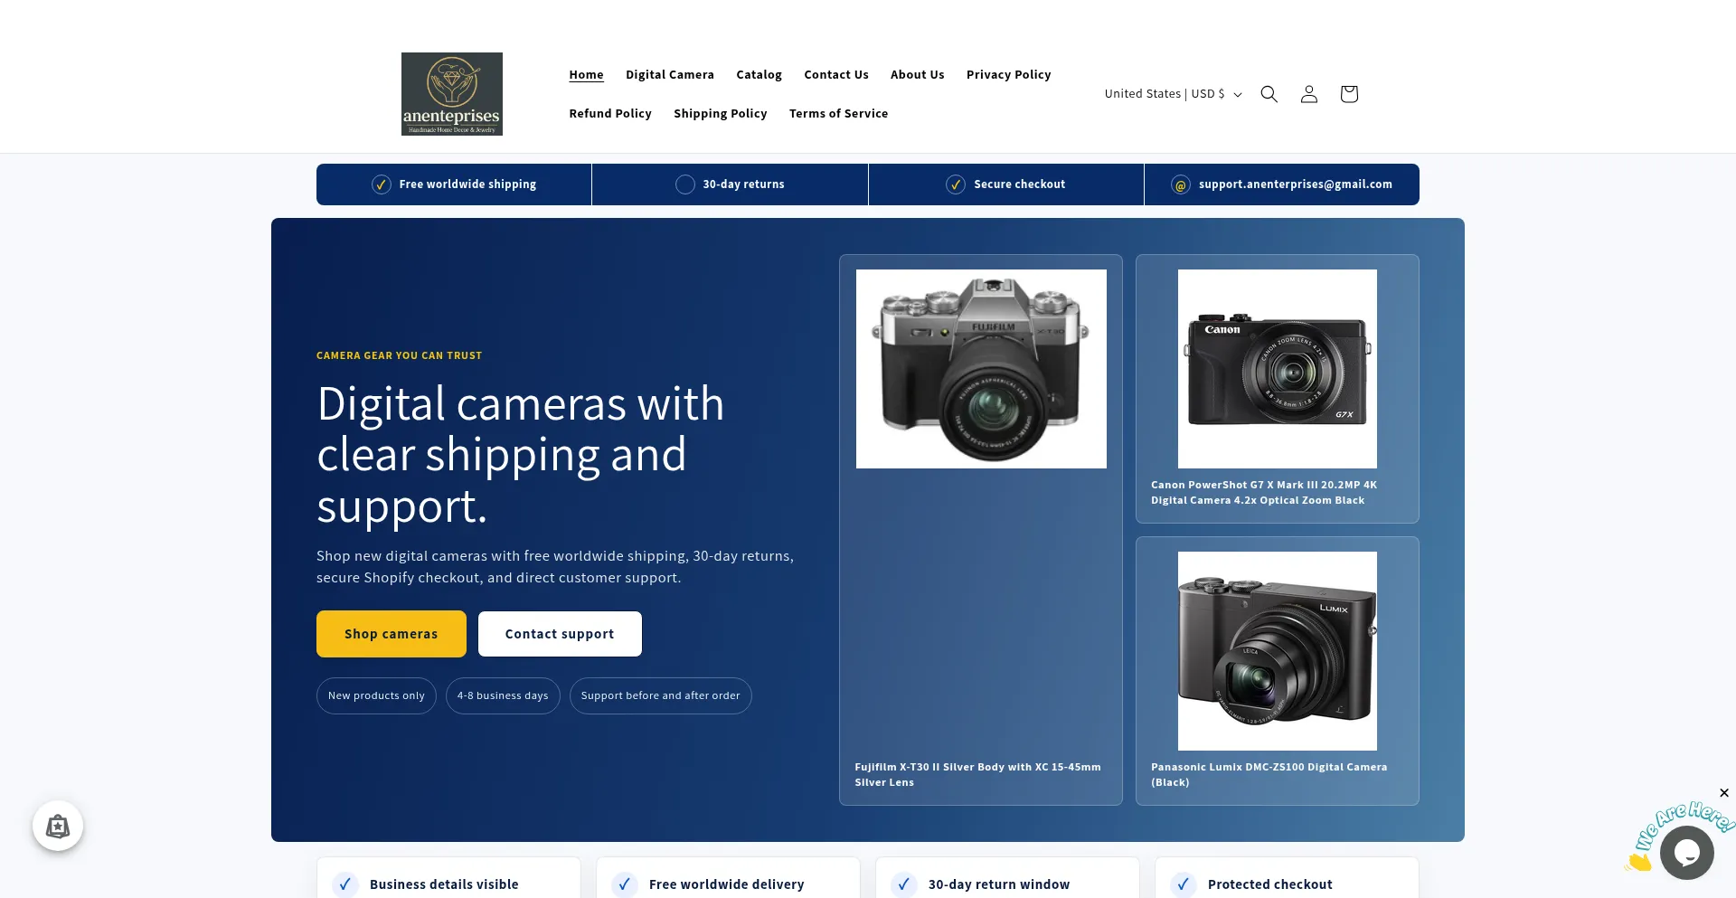
Task: Click the Panasonic Lumix DMC-ZS100 Digital Camera title
Action: pyautogui.click(x=1269, y=775)
